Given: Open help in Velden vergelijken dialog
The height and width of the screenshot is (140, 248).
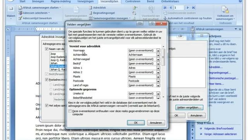Looking at the screenshot, I should pyautogui.click(x=152, y=23).
